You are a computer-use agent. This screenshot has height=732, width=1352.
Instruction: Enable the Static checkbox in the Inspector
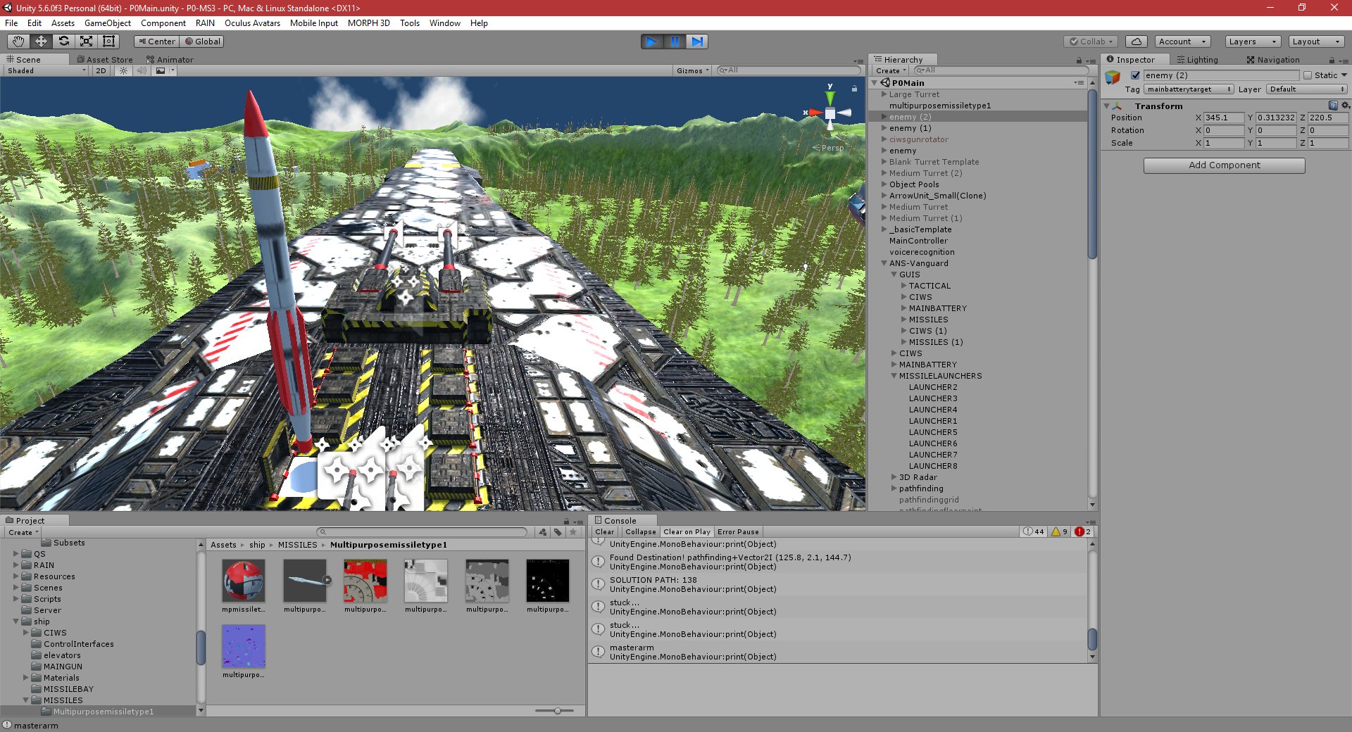click(1311, 75)
